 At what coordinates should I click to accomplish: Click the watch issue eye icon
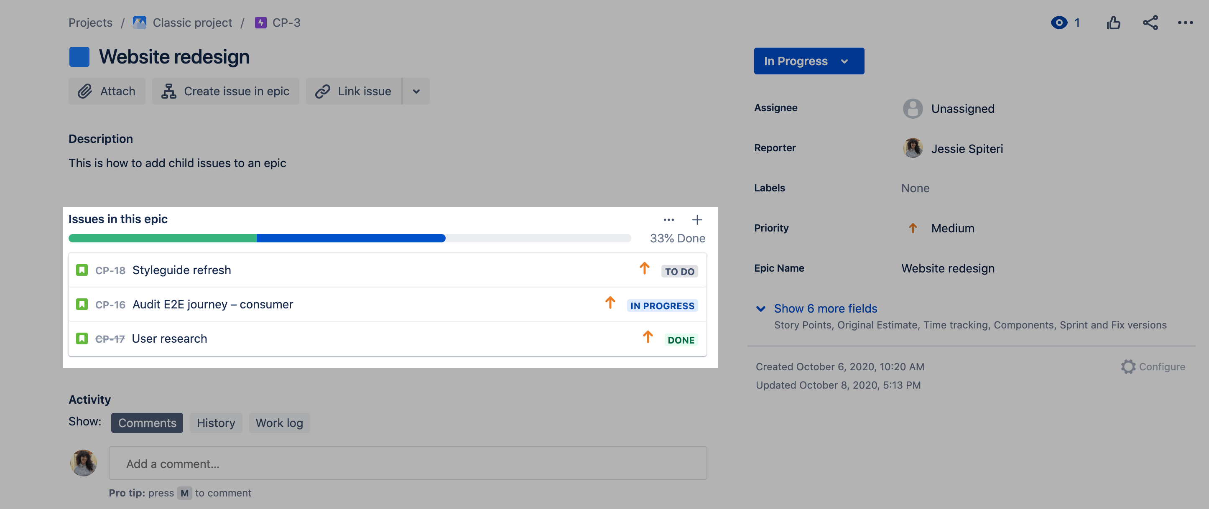(x=1059, y=23)
